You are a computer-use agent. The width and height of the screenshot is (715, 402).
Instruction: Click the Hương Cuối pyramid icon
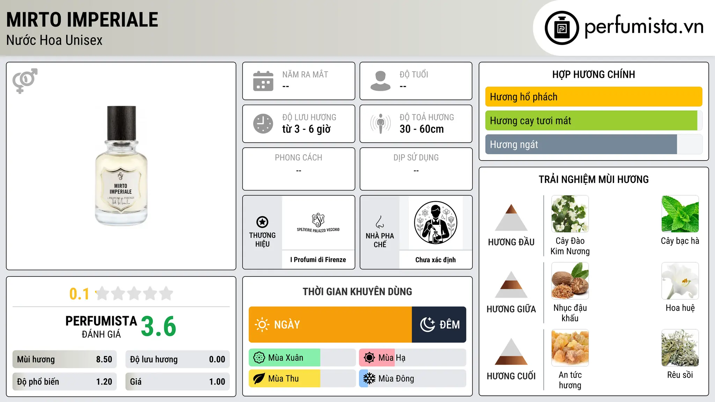[511, 351]
